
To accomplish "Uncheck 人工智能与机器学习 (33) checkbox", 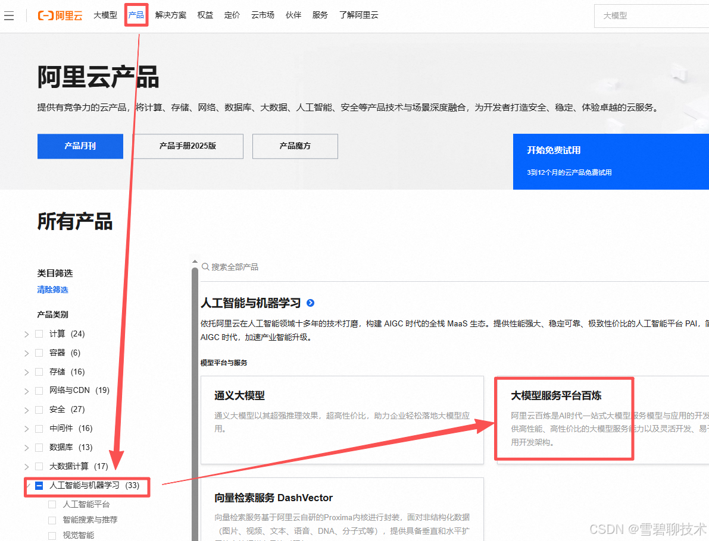I will pyautogui.click(x=39, y=486).
